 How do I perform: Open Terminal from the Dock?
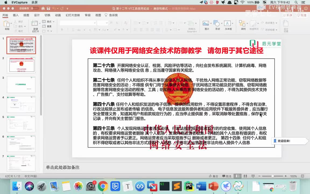coord(164,186)
